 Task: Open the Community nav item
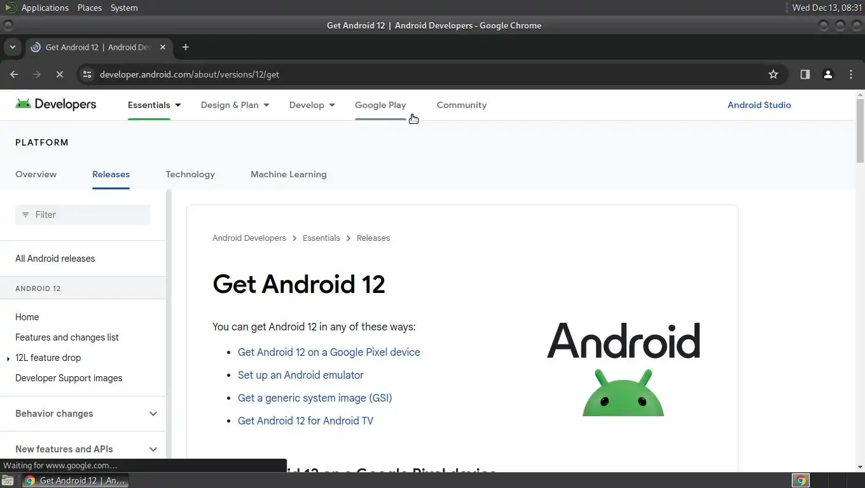tap(462, 105)
